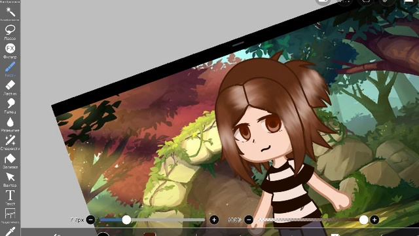Select the Bucket fill tool
The width and height of the screenshot is (419, 236).
[10, 159]
